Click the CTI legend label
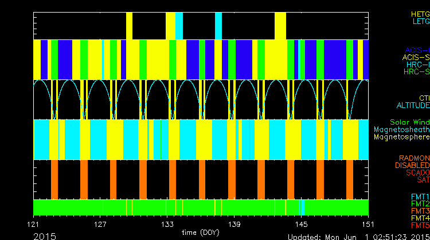The image size is (430, 240). [x=424, y=98]
